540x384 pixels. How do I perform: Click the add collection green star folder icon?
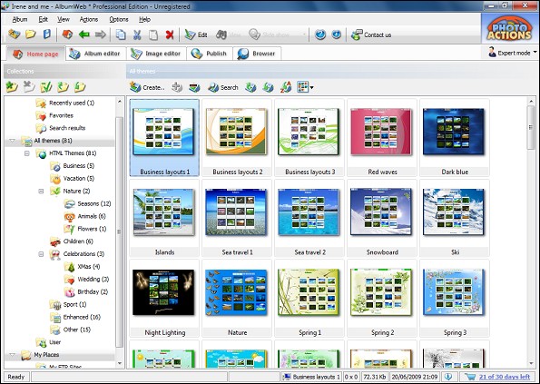point(12,87)
